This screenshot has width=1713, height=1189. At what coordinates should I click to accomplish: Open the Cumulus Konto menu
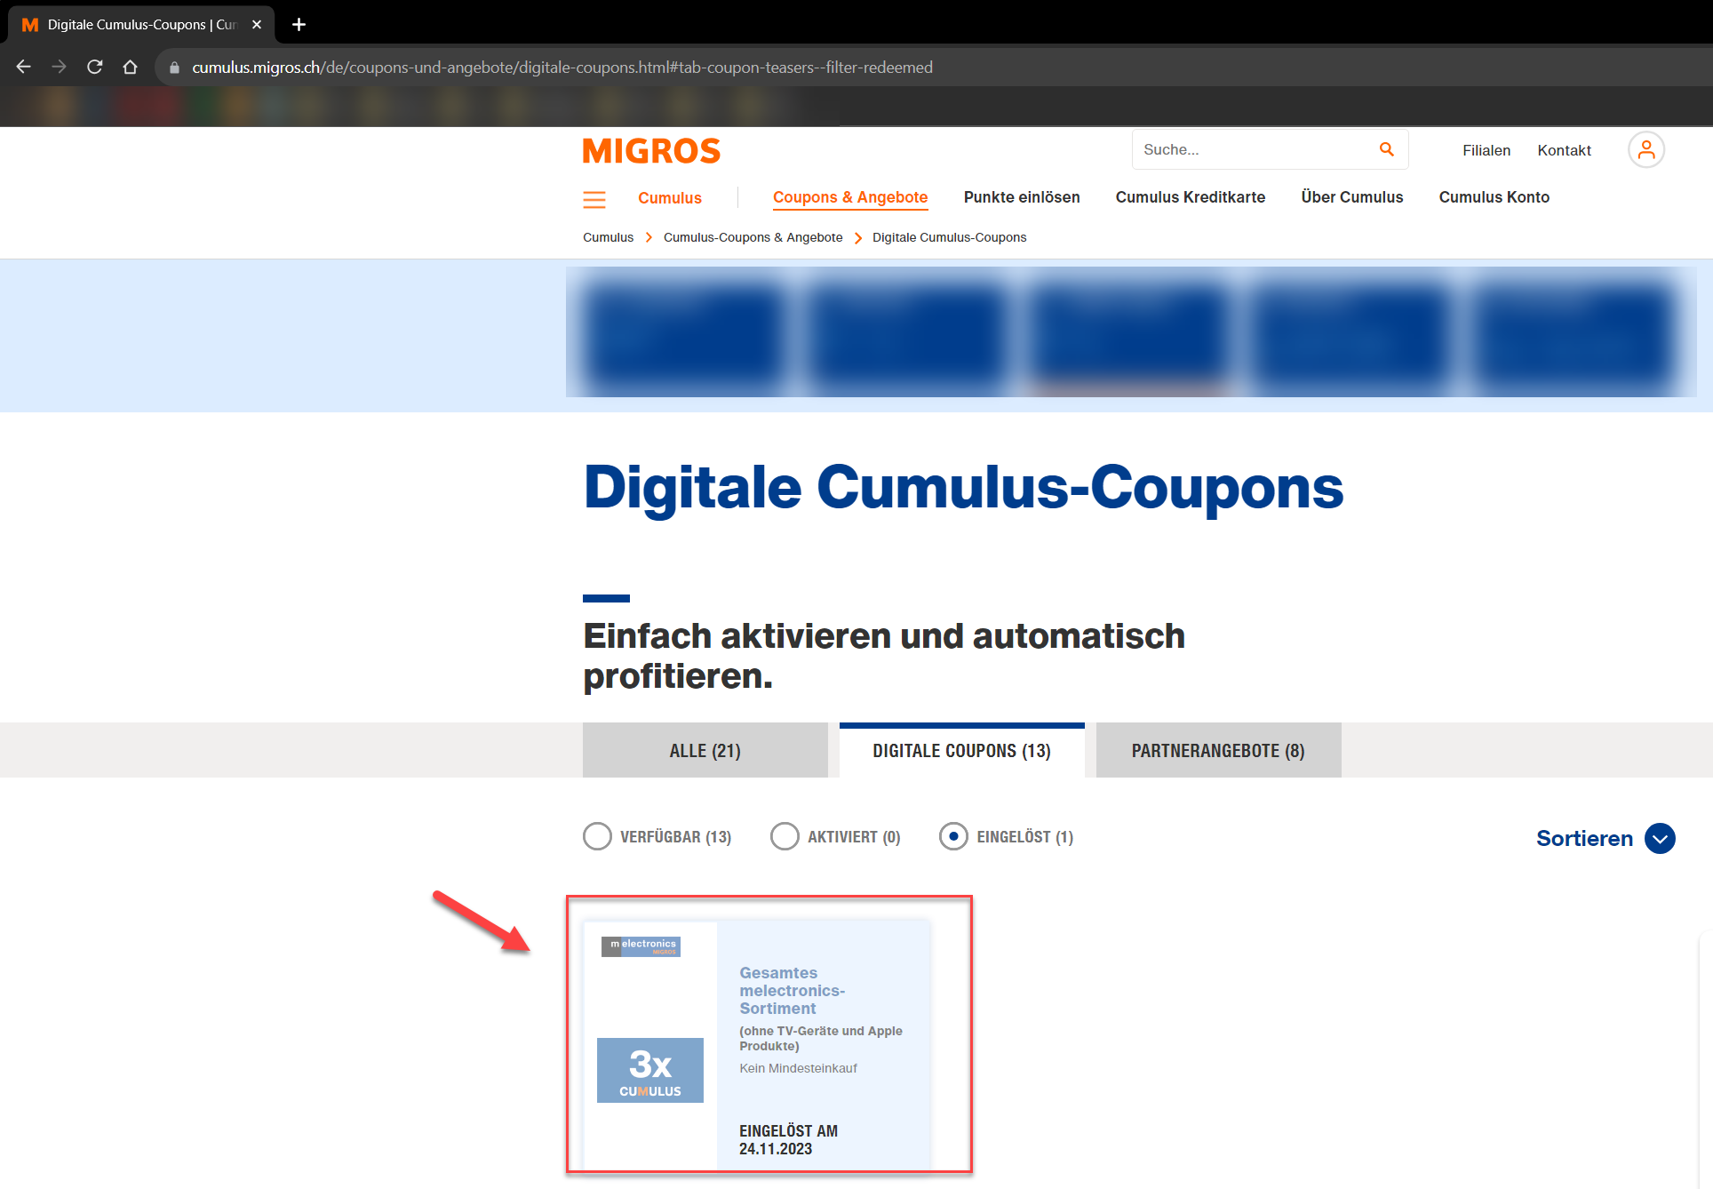click(1494, 197)
